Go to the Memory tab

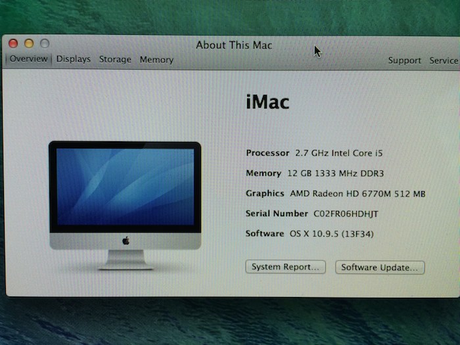(156, 60)
